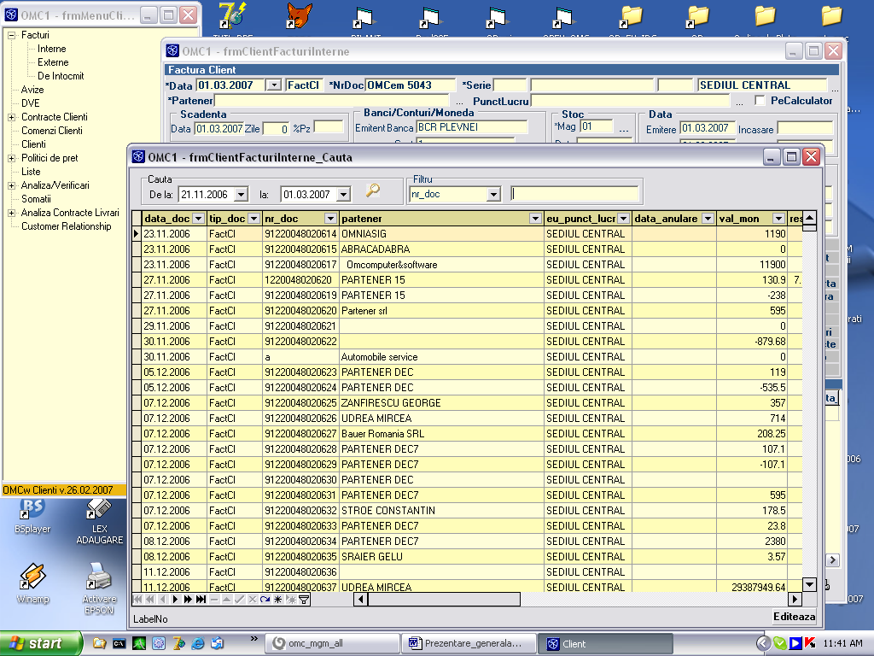
Task: Click the cancel X icon in navigator
Action: click(x=252, y=600)
